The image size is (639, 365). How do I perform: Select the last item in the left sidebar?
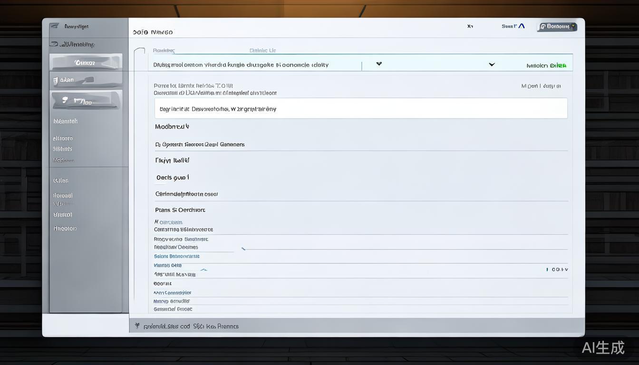65,229
